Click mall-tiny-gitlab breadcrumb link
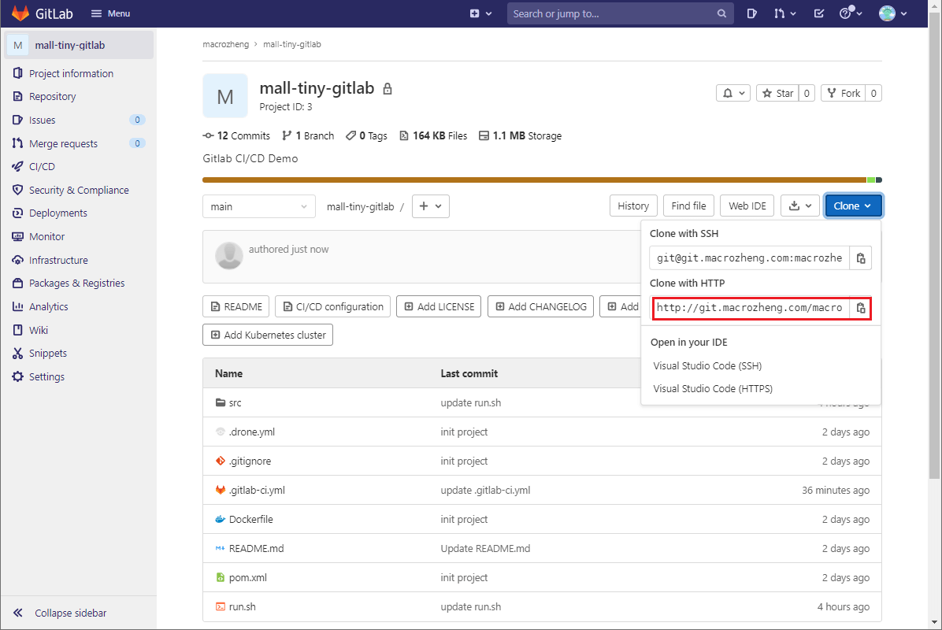 pyautogui.click(x=292, y=44)
